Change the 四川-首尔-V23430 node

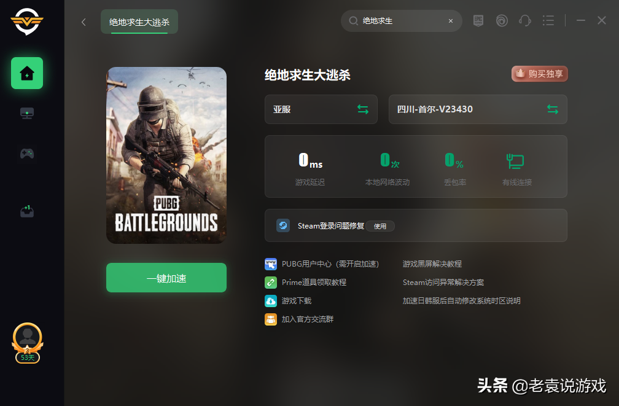(553, 109)
